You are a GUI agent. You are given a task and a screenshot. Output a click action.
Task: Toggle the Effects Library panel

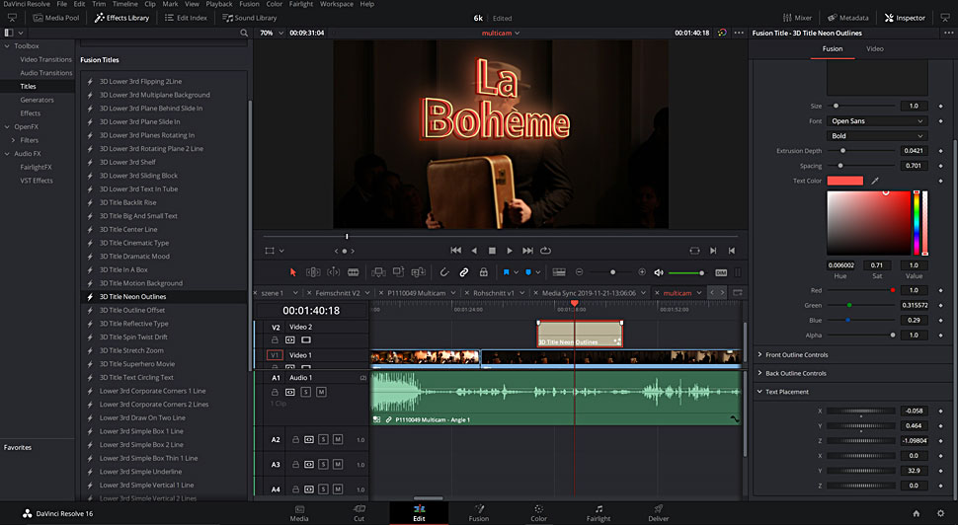[x=122, y=18]
